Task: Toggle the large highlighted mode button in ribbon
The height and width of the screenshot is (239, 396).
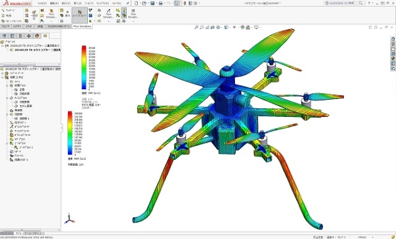Action: [x=80, y=15]
